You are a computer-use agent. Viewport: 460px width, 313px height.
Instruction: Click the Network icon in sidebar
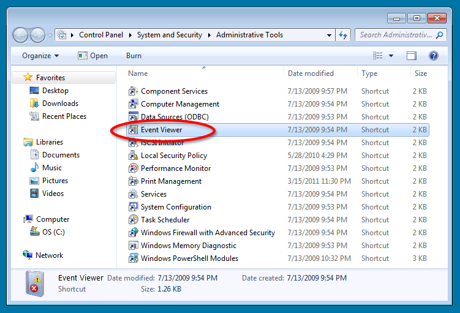pos(28,255)
